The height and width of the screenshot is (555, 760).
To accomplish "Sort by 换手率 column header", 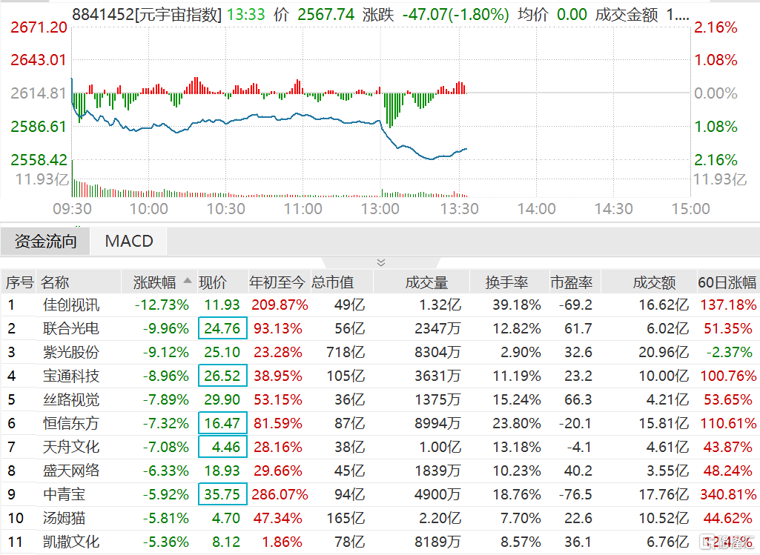I will point(506,282).
